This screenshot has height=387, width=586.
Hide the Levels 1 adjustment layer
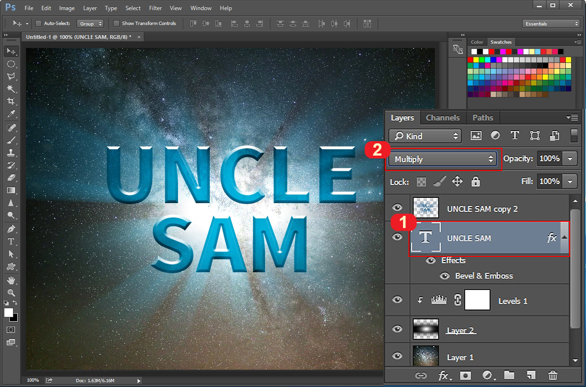point(397,300)
